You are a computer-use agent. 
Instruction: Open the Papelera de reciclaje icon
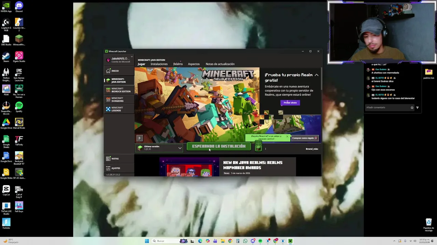(x=428, y=225)
